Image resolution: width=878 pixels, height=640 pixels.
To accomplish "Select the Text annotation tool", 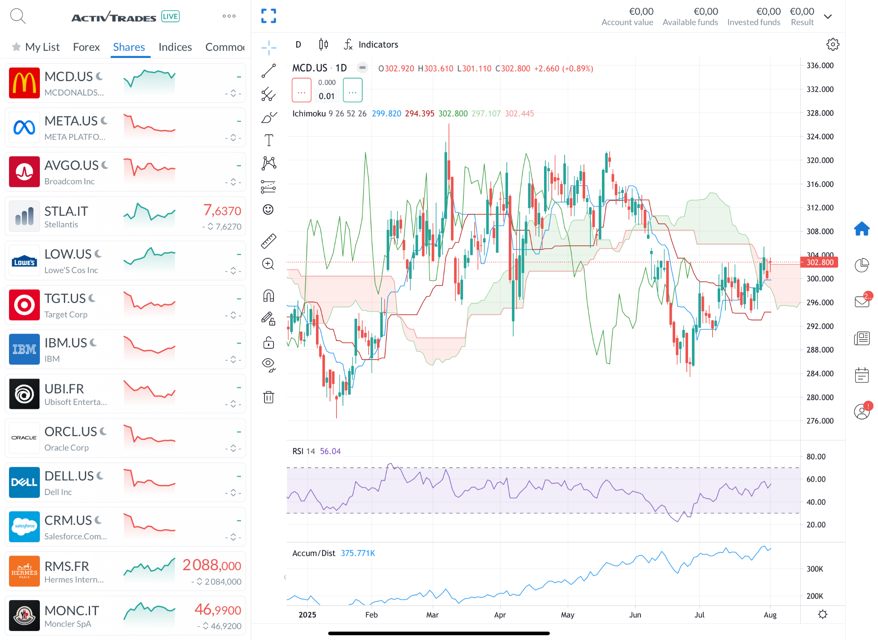I will [269, 140].
